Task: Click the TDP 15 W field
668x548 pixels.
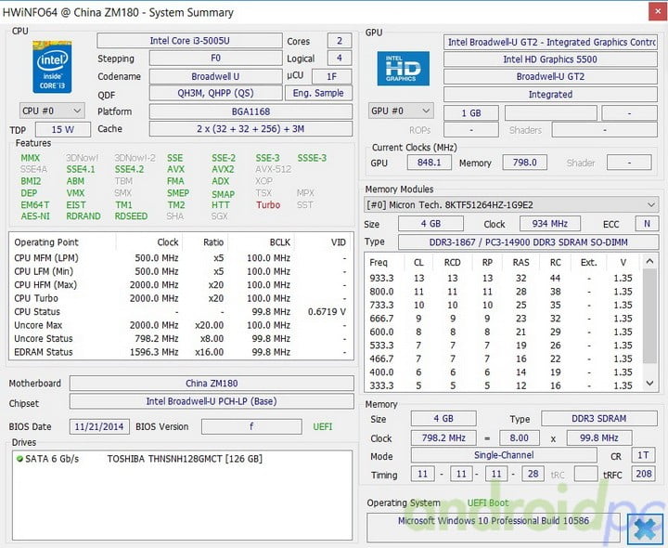Action: click(63, 130)
